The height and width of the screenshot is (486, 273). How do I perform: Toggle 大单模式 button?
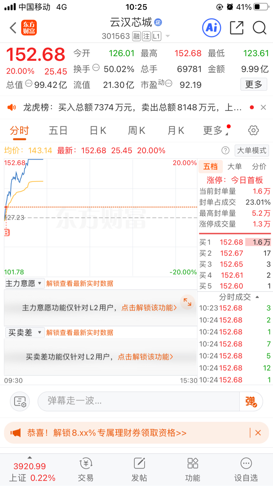point(252,150)
